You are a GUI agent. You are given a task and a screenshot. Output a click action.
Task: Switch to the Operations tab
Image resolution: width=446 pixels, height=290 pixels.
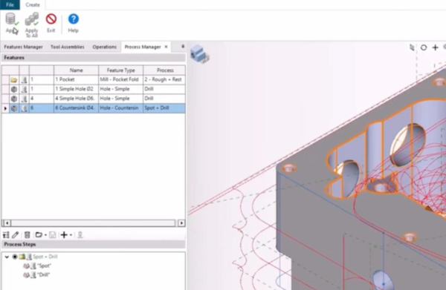click(x=104, y=47)
